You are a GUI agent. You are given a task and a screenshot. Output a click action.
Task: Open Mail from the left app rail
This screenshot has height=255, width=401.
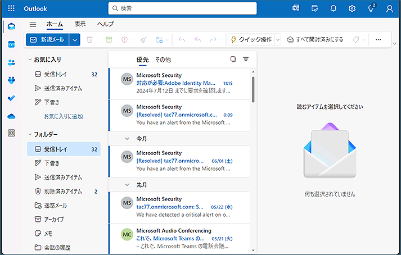pyautogui.click(x=11, y=26)
